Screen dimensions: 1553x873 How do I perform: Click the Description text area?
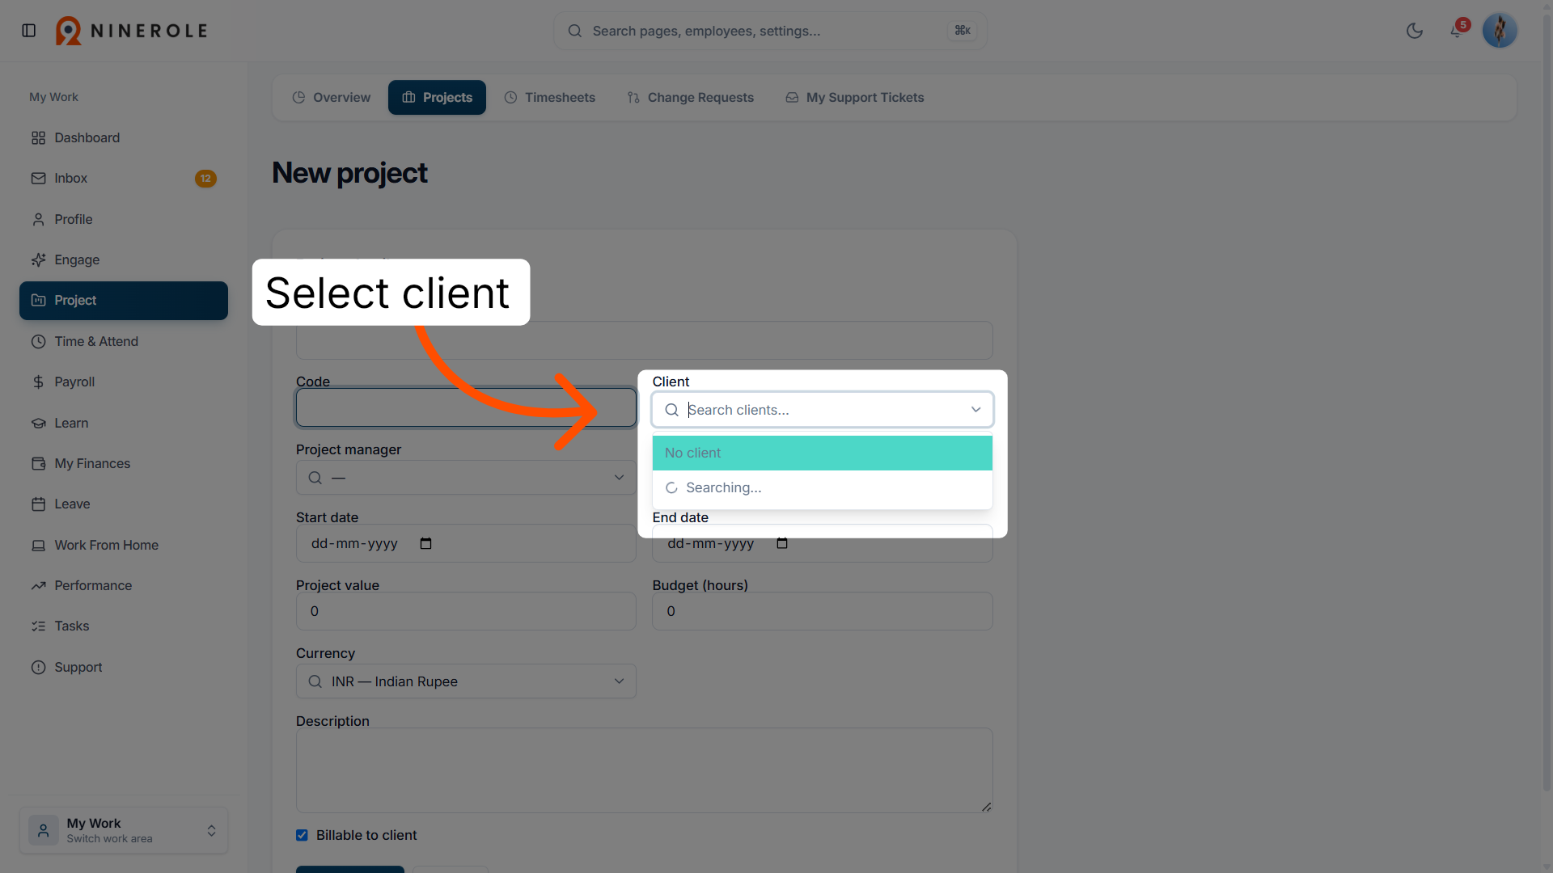(x=645, y=770)
